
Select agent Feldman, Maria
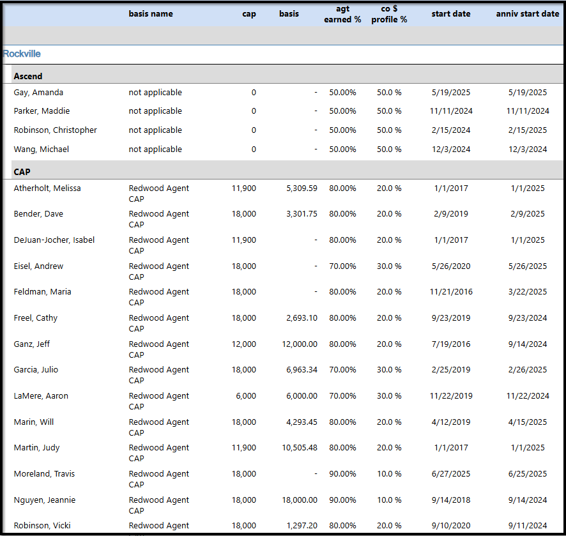tap(42, 292)
